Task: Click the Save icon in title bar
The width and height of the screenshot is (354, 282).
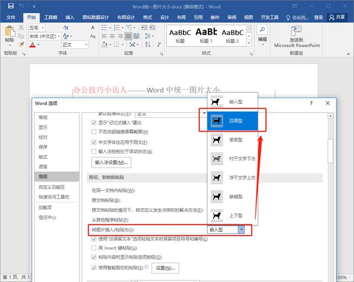Action: coord(11,6)
